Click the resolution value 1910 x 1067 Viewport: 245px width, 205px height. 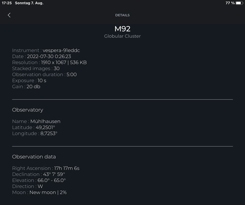point(55,62)
